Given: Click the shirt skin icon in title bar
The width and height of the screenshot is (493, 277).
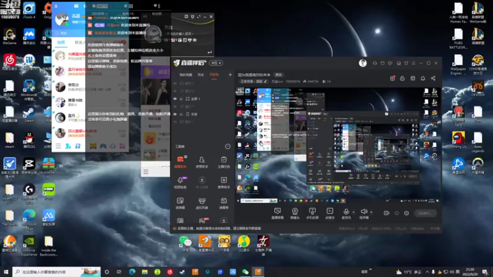Looking at the screenshot, I should pos(406,63).
